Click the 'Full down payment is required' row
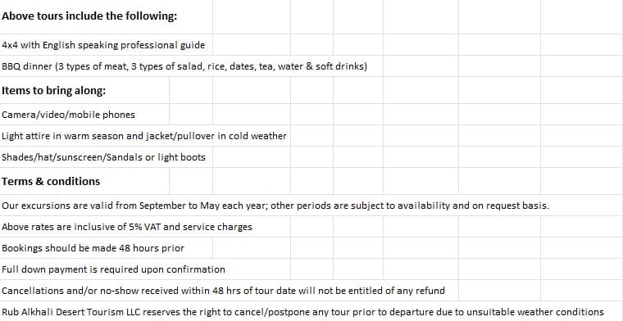Screen dimensions: 623x321 (145, 269)
